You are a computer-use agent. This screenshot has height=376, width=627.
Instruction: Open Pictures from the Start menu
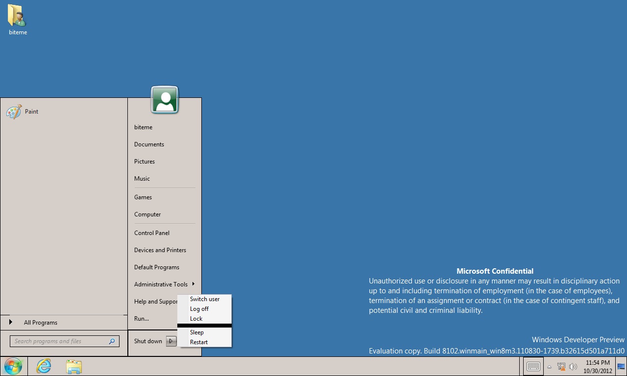(x=145, y=162)
